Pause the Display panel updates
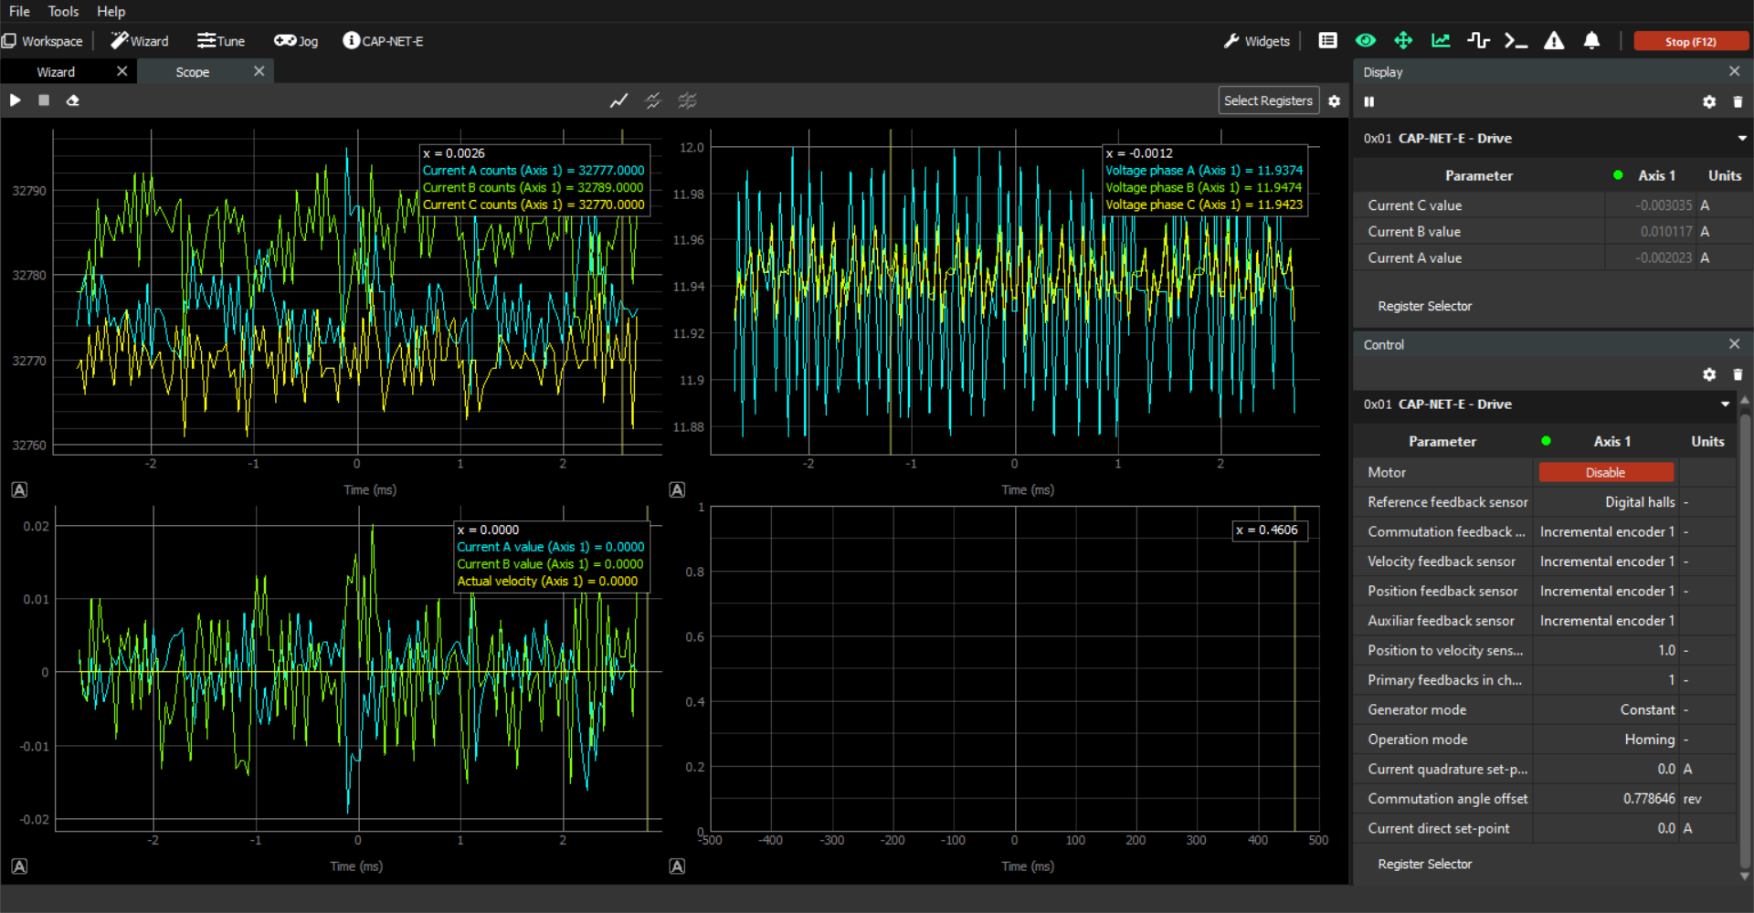Image resolution: width=1754 pixels, height=913 pixels. [x=1369, y=102]
